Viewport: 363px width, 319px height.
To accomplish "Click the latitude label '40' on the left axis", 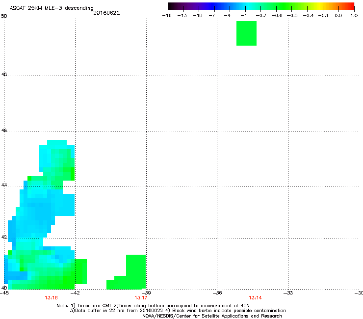I will pyautogui.click(x=4, y=288).
